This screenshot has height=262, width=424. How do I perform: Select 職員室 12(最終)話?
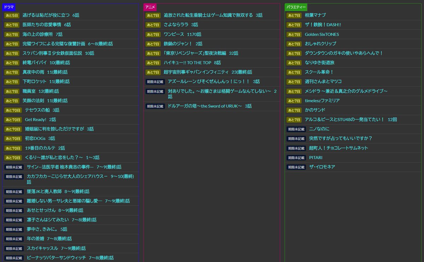(41, 91)
